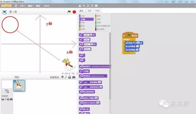This screenshot has width=196, height=114.
Task: Take new sprite photo with camera icon
Action: coord(74,77)
